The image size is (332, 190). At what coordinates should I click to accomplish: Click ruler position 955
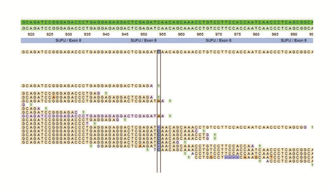[162, 34]
